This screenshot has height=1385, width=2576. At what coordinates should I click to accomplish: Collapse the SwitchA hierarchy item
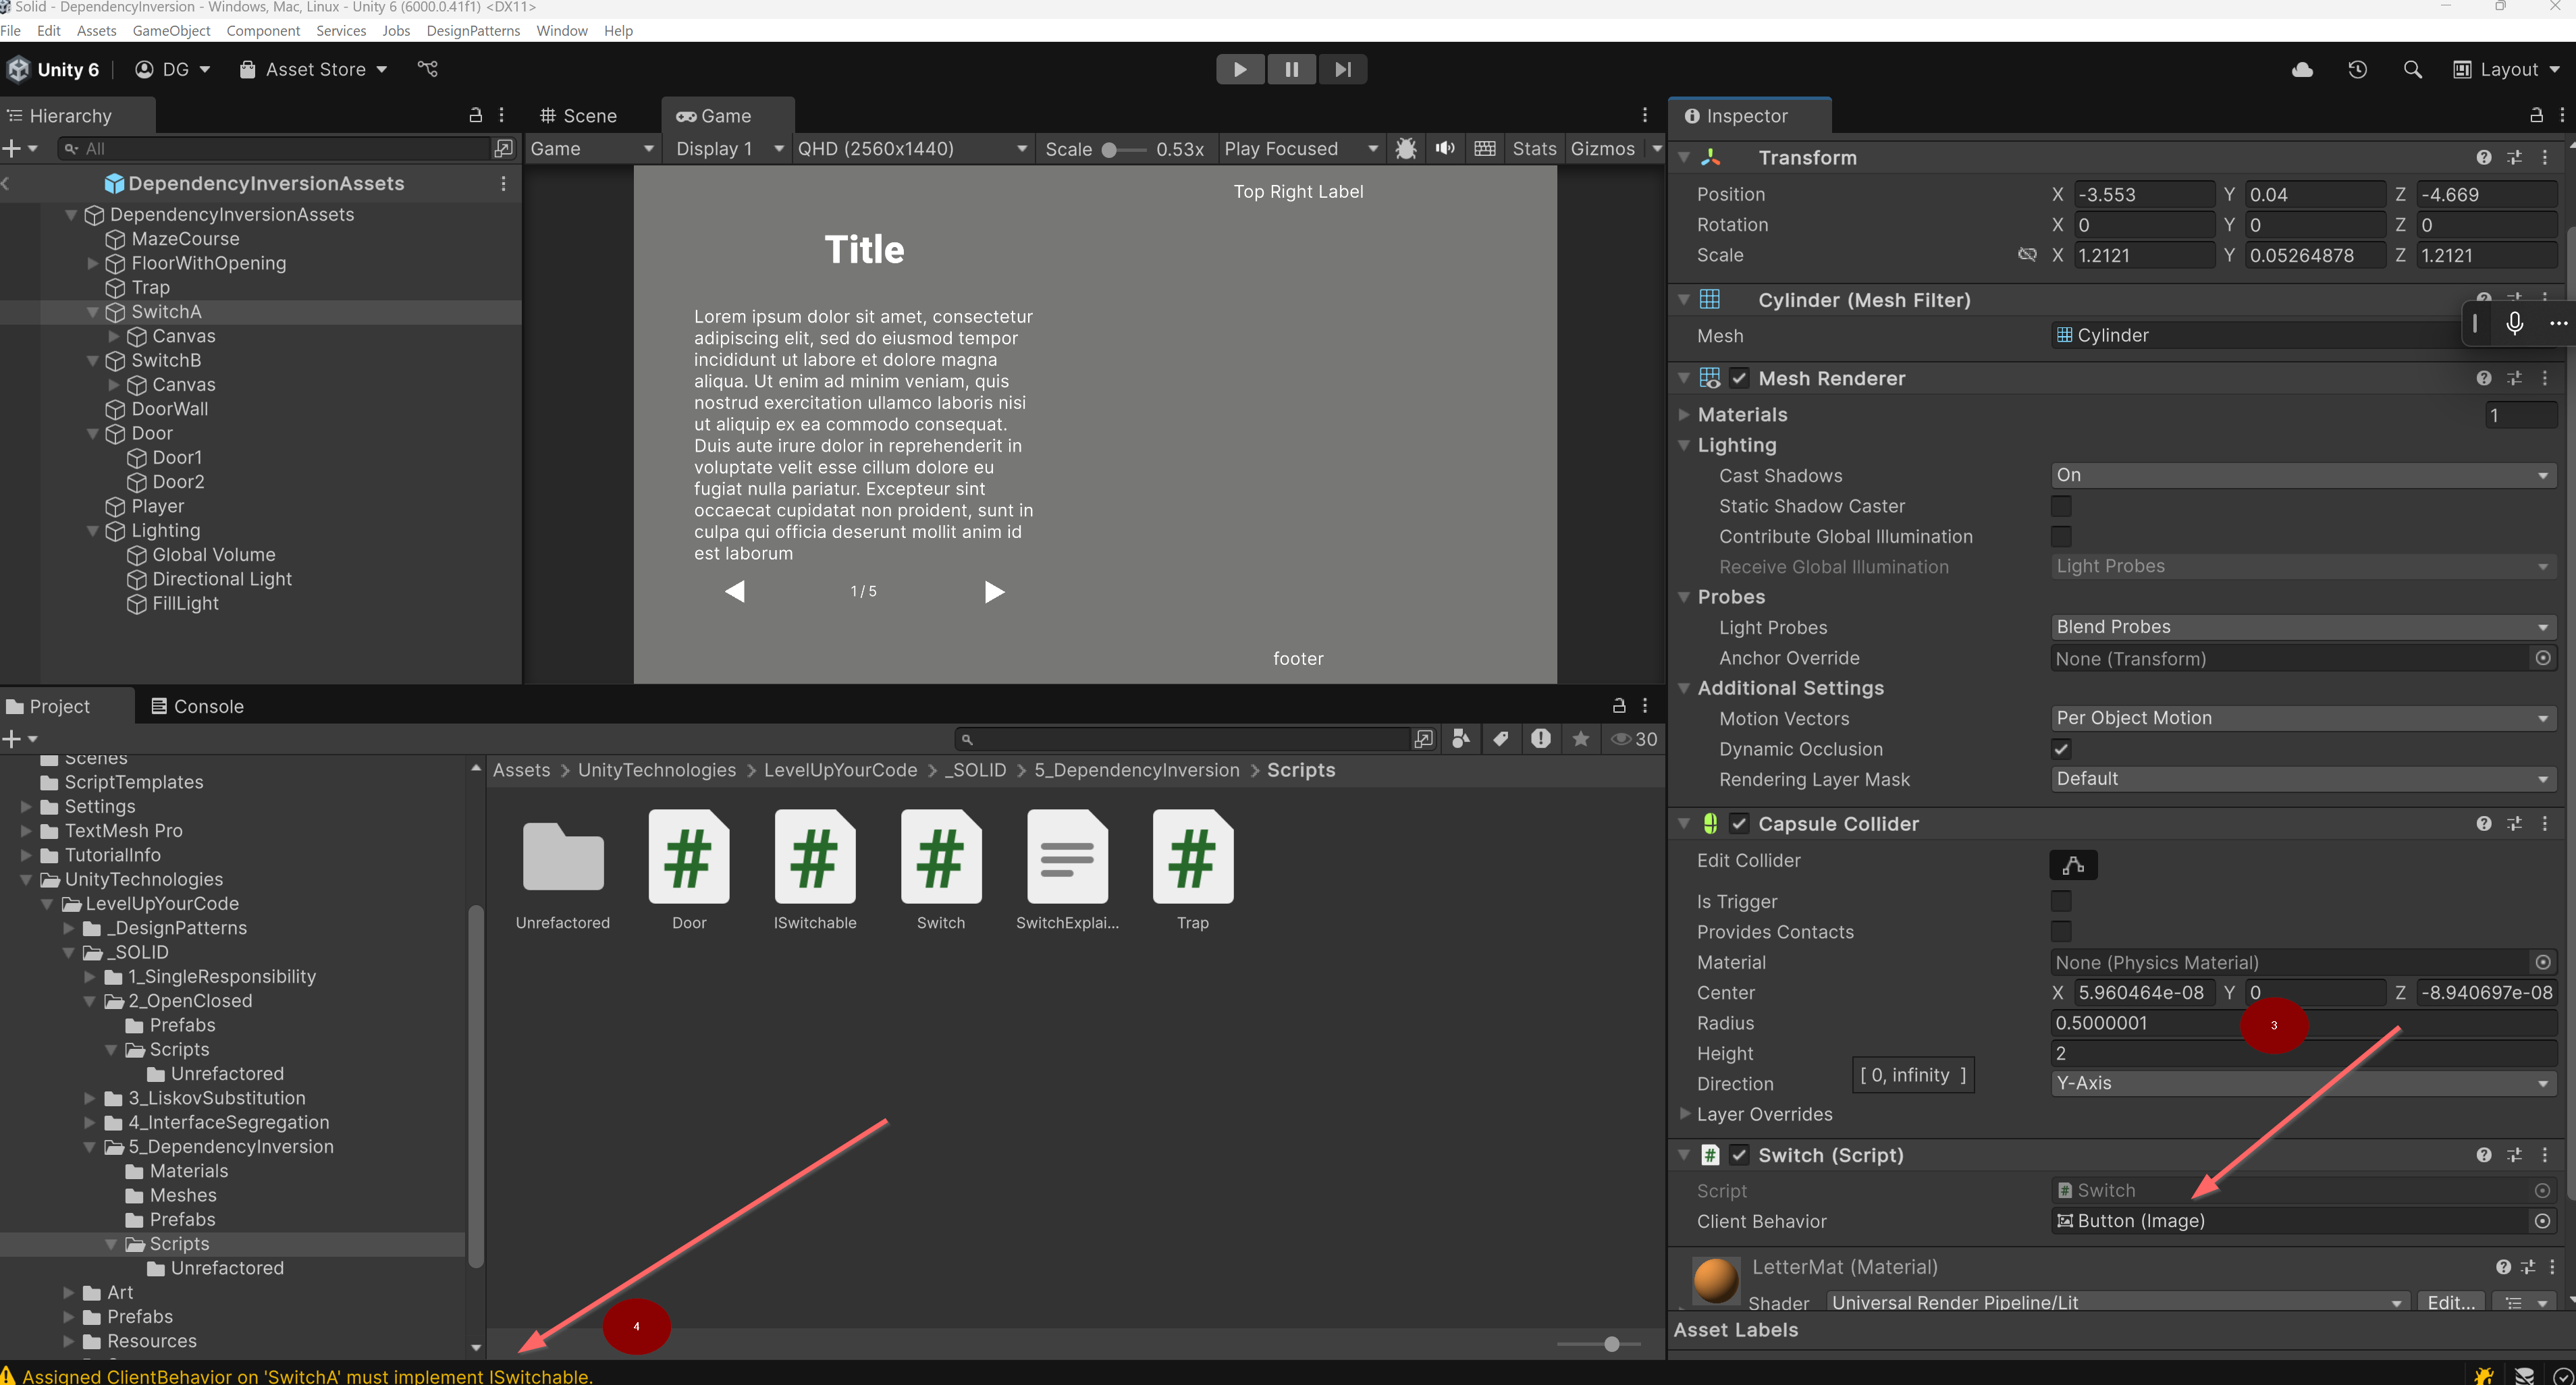click(93, 312)
